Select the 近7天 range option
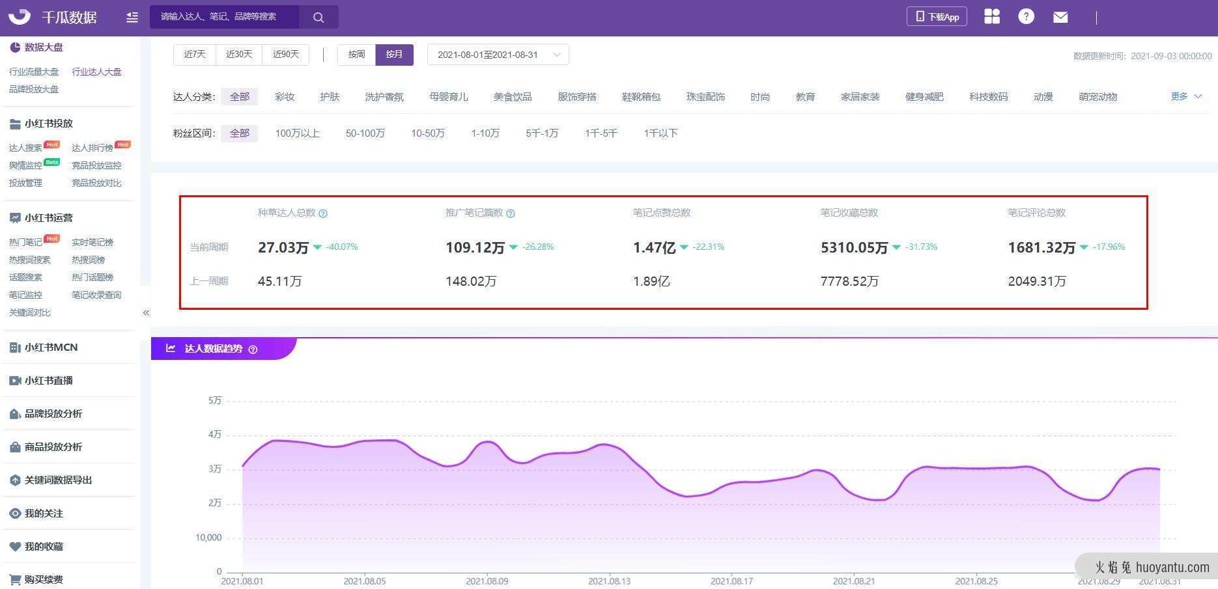Image resolution: width=1218 pixels, height=589 pixels. point(194,55)
